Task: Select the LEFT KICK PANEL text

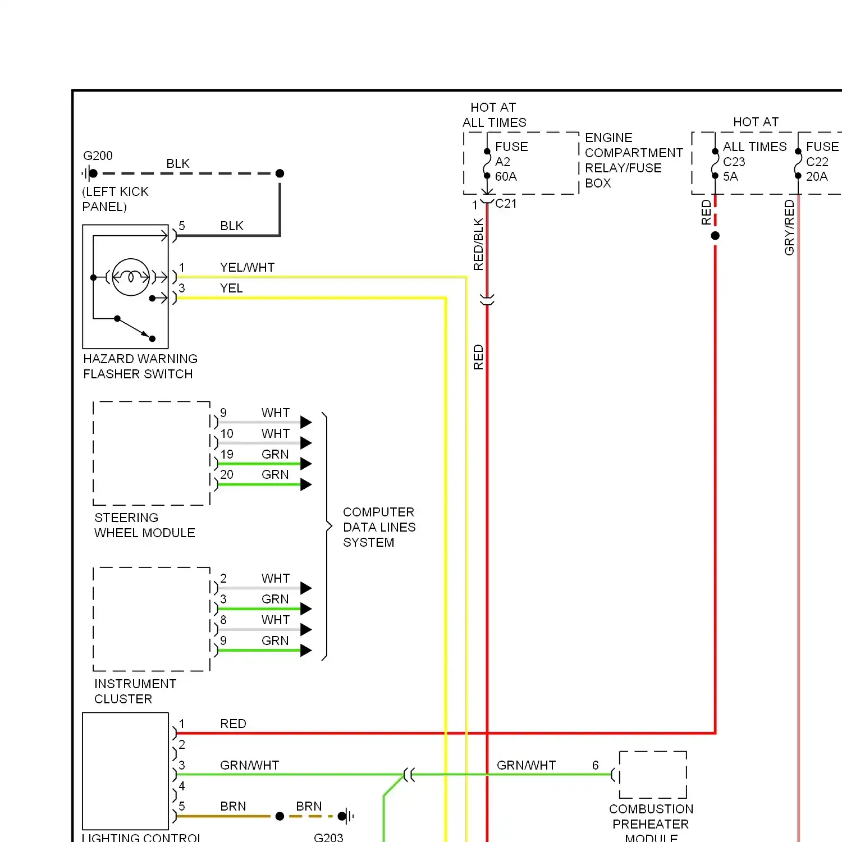Action: [116, 199]
